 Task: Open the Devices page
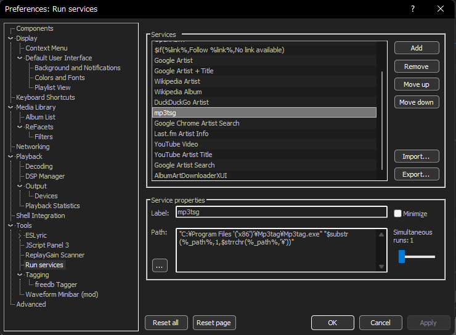(46, 196)
